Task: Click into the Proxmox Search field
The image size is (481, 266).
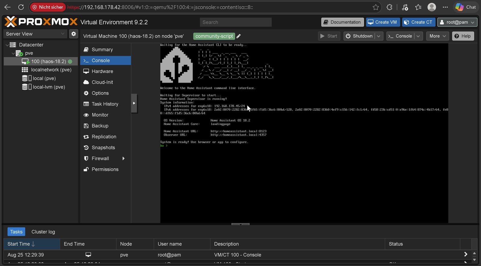Action: 236,22
